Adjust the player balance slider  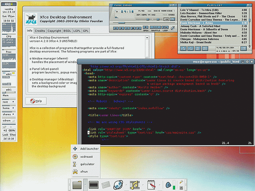tap(158, 19)
